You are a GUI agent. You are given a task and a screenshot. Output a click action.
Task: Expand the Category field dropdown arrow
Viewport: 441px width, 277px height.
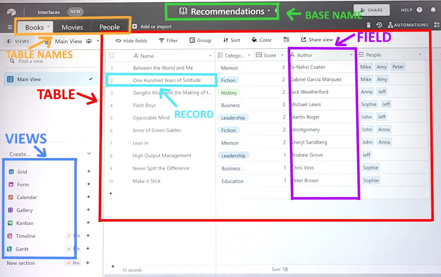[x=249, y=55]
